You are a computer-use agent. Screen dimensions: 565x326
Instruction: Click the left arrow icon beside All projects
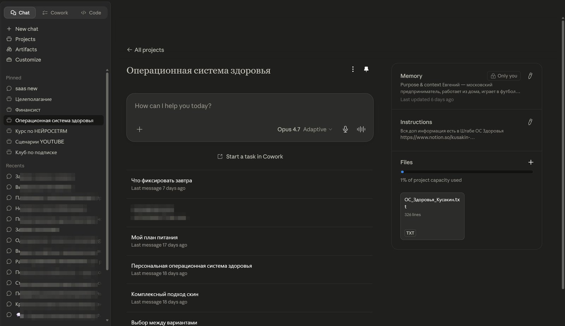click(x=130, y=50)
